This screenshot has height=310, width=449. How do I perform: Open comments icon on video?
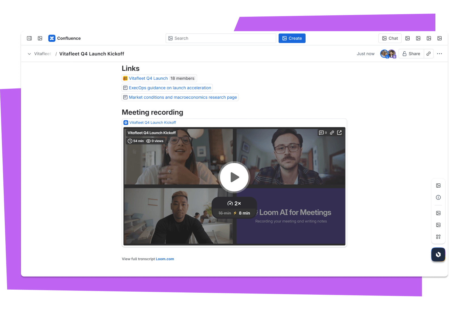click(x=323, y=133)
